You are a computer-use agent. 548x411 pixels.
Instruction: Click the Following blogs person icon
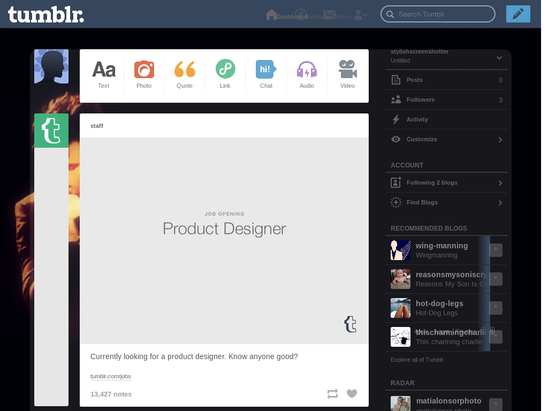click(x=395, y=182)
